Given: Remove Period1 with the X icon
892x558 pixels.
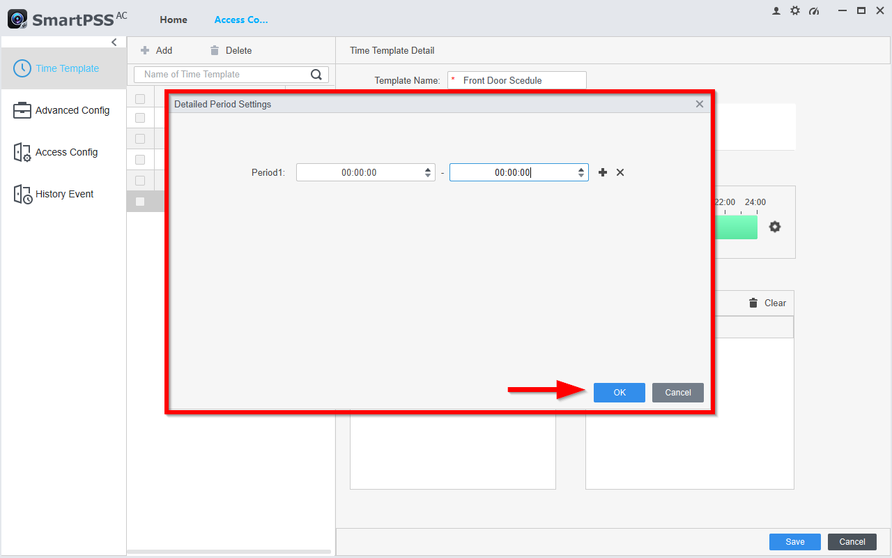Looking at the screenshot, I should click(620, 172).
